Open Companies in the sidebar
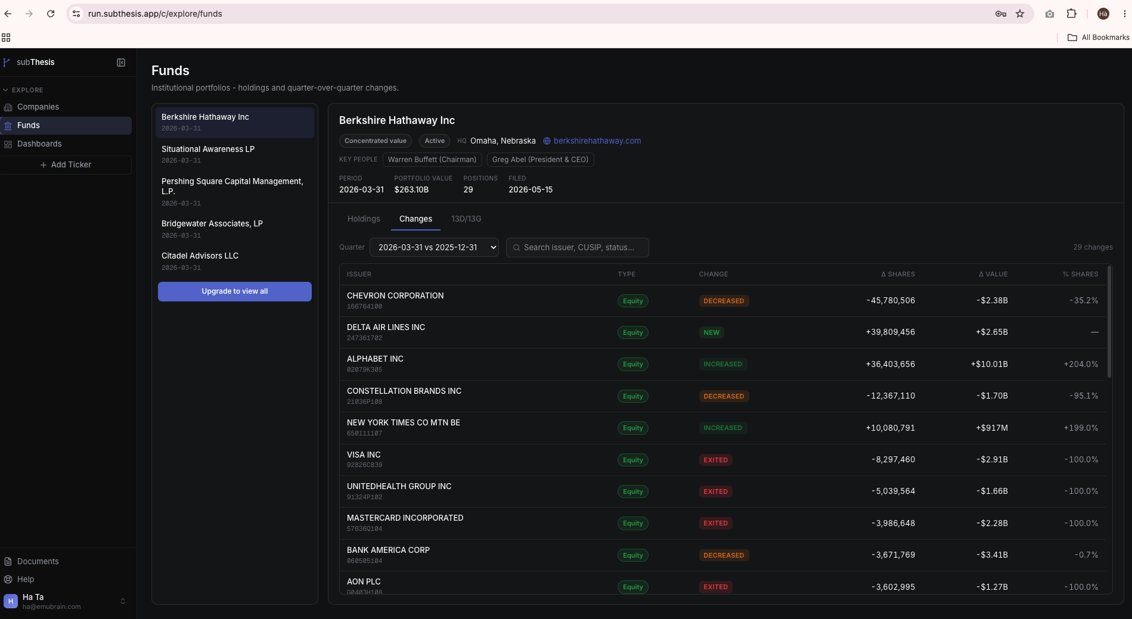 (x=66, y=107)
